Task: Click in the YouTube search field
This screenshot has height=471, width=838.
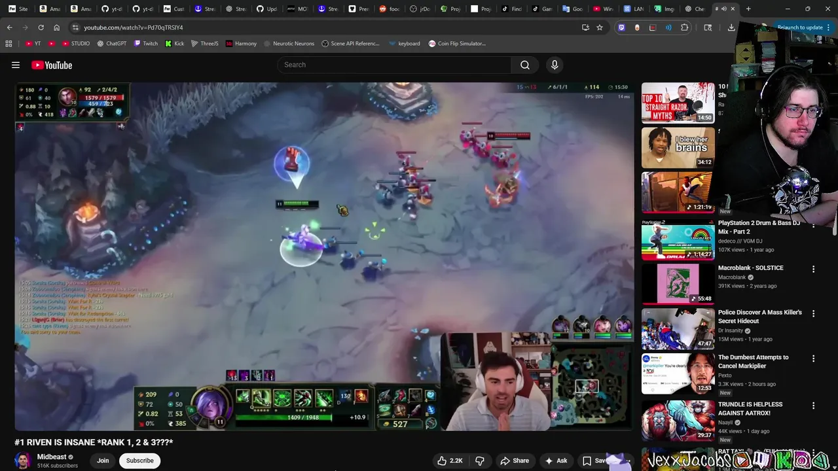Action: point(395,65)
